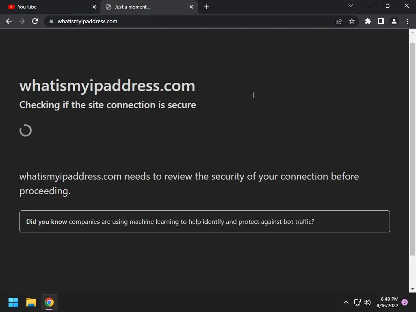
Task: Click the 'Did you know' fact box
Action: click(205, 221)
